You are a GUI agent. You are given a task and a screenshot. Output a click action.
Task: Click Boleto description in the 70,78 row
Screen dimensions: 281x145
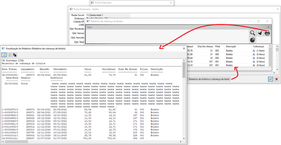coord(229,51)
